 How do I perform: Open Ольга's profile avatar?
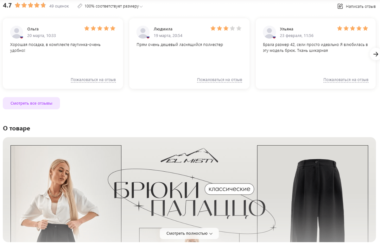(16, 32)
